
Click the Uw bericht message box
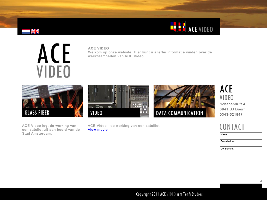(x=241, y=164)
